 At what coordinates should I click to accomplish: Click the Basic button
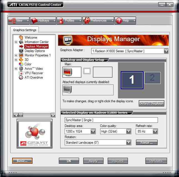pos(22,161)
